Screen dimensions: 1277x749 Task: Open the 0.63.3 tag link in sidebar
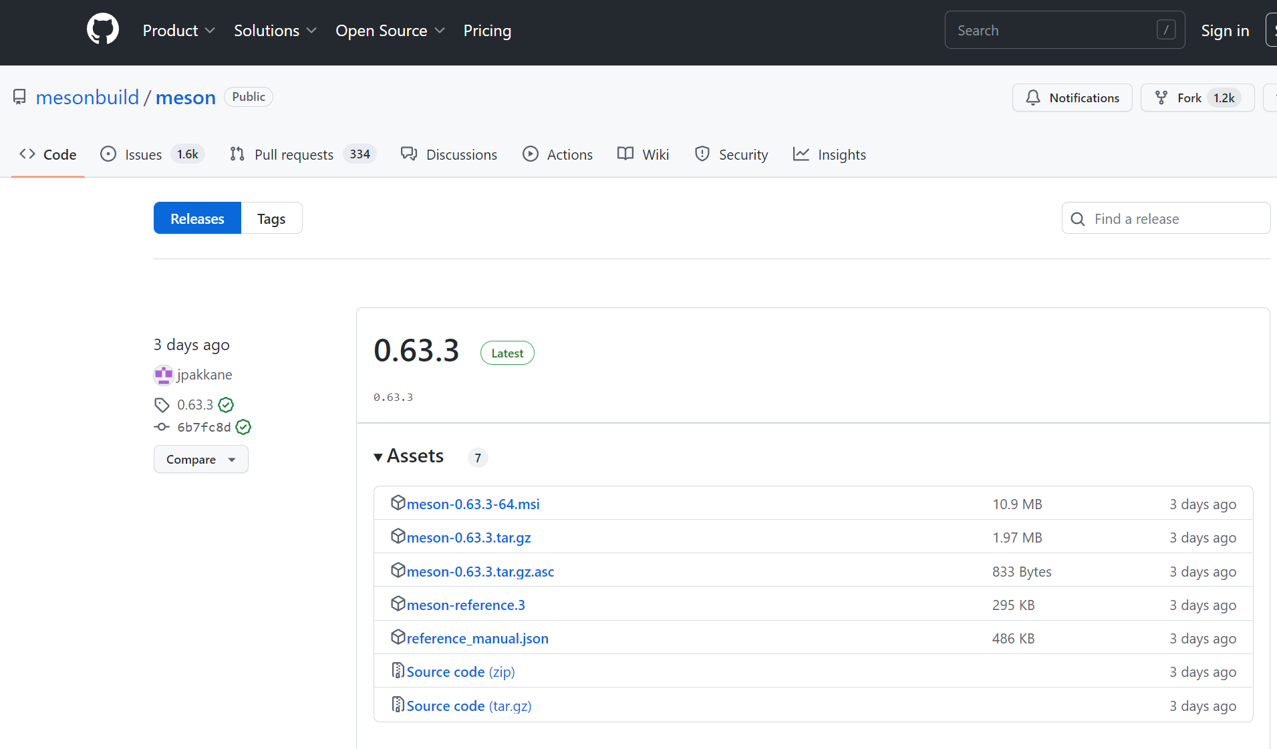(195, 405)
